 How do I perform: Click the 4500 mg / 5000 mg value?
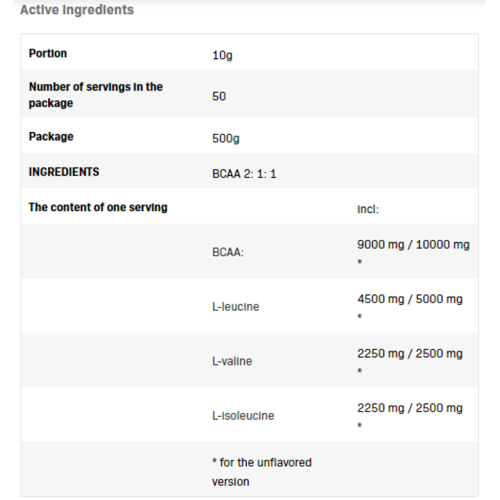click(409, 299)
